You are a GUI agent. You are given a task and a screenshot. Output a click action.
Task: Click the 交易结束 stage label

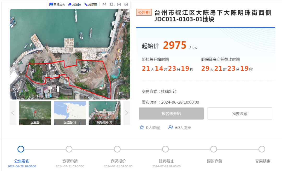(x=263, y=161)
